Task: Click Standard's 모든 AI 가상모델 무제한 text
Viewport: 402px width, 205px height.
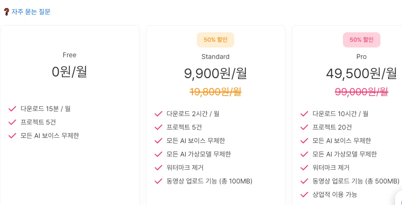Action: [x=199, y=154]
